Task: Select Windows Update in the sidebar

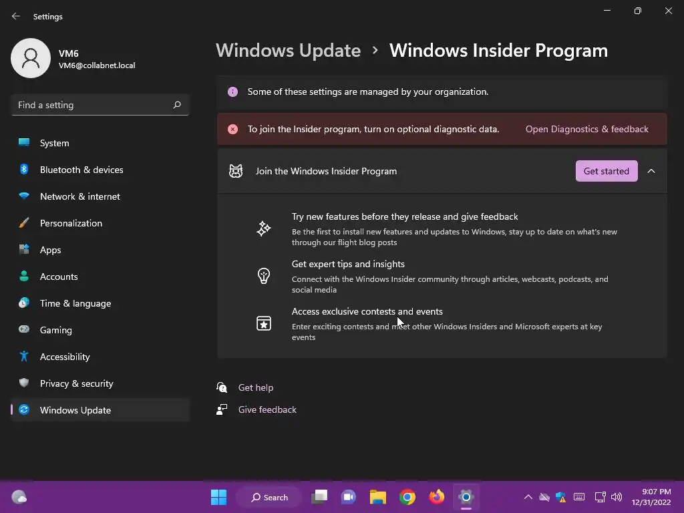Action: (100, 410)
